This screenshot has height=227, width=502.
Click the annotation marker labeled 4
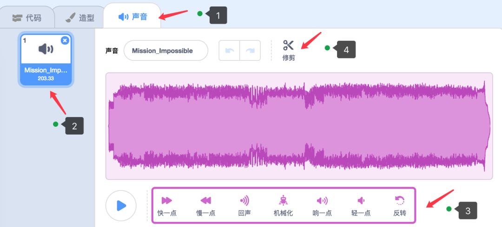(346, 50)
